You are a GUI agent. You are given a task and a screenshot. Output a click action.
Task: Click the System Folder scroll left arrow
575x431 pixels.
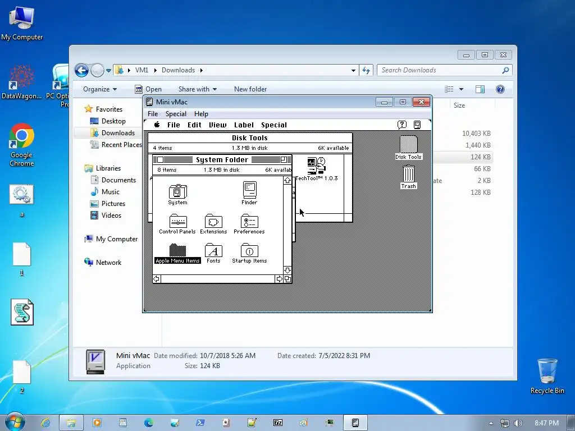coord(157,279)
